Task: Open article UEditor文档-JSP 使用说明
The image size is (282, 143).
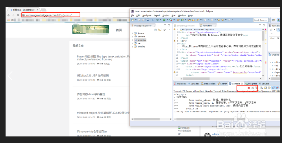Action: 93,76
